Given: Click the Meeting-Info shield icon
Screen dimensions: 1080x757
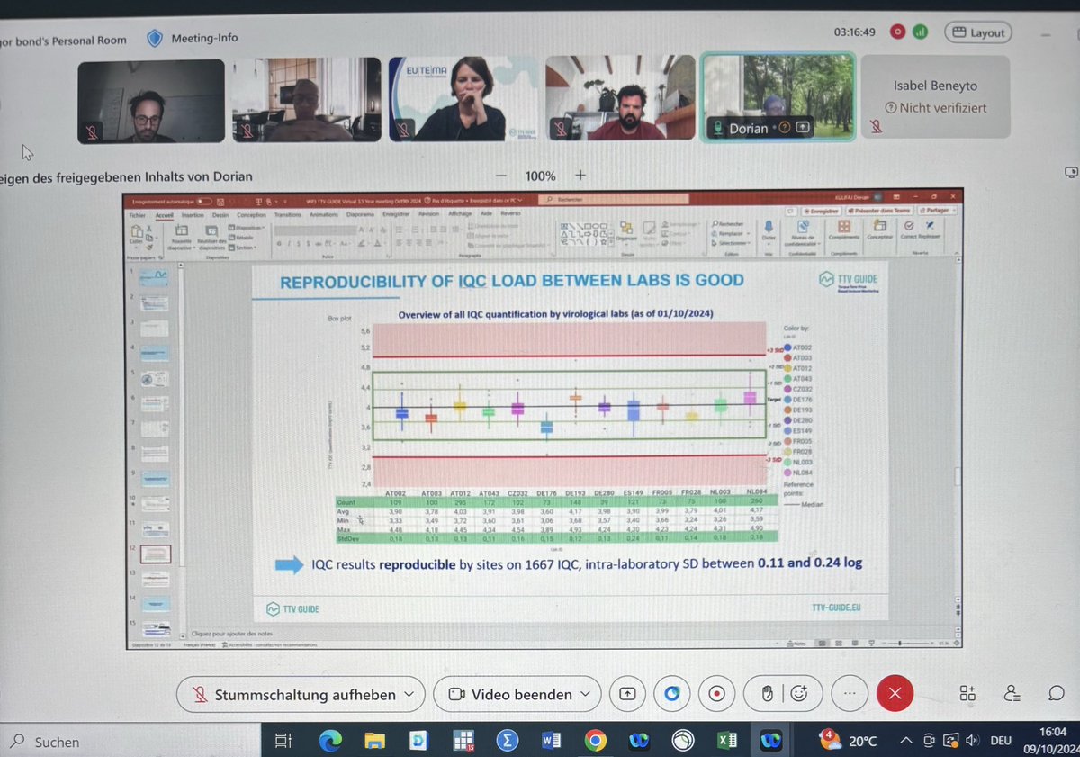Looking at the screenshot, I should coord(154,39).
